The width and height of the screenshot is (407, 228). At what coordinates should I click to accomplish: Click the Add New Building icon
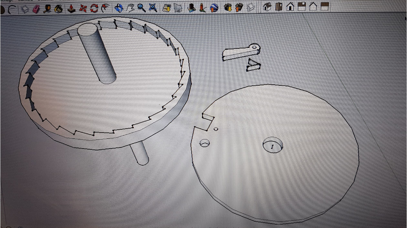tap(192, 7)
